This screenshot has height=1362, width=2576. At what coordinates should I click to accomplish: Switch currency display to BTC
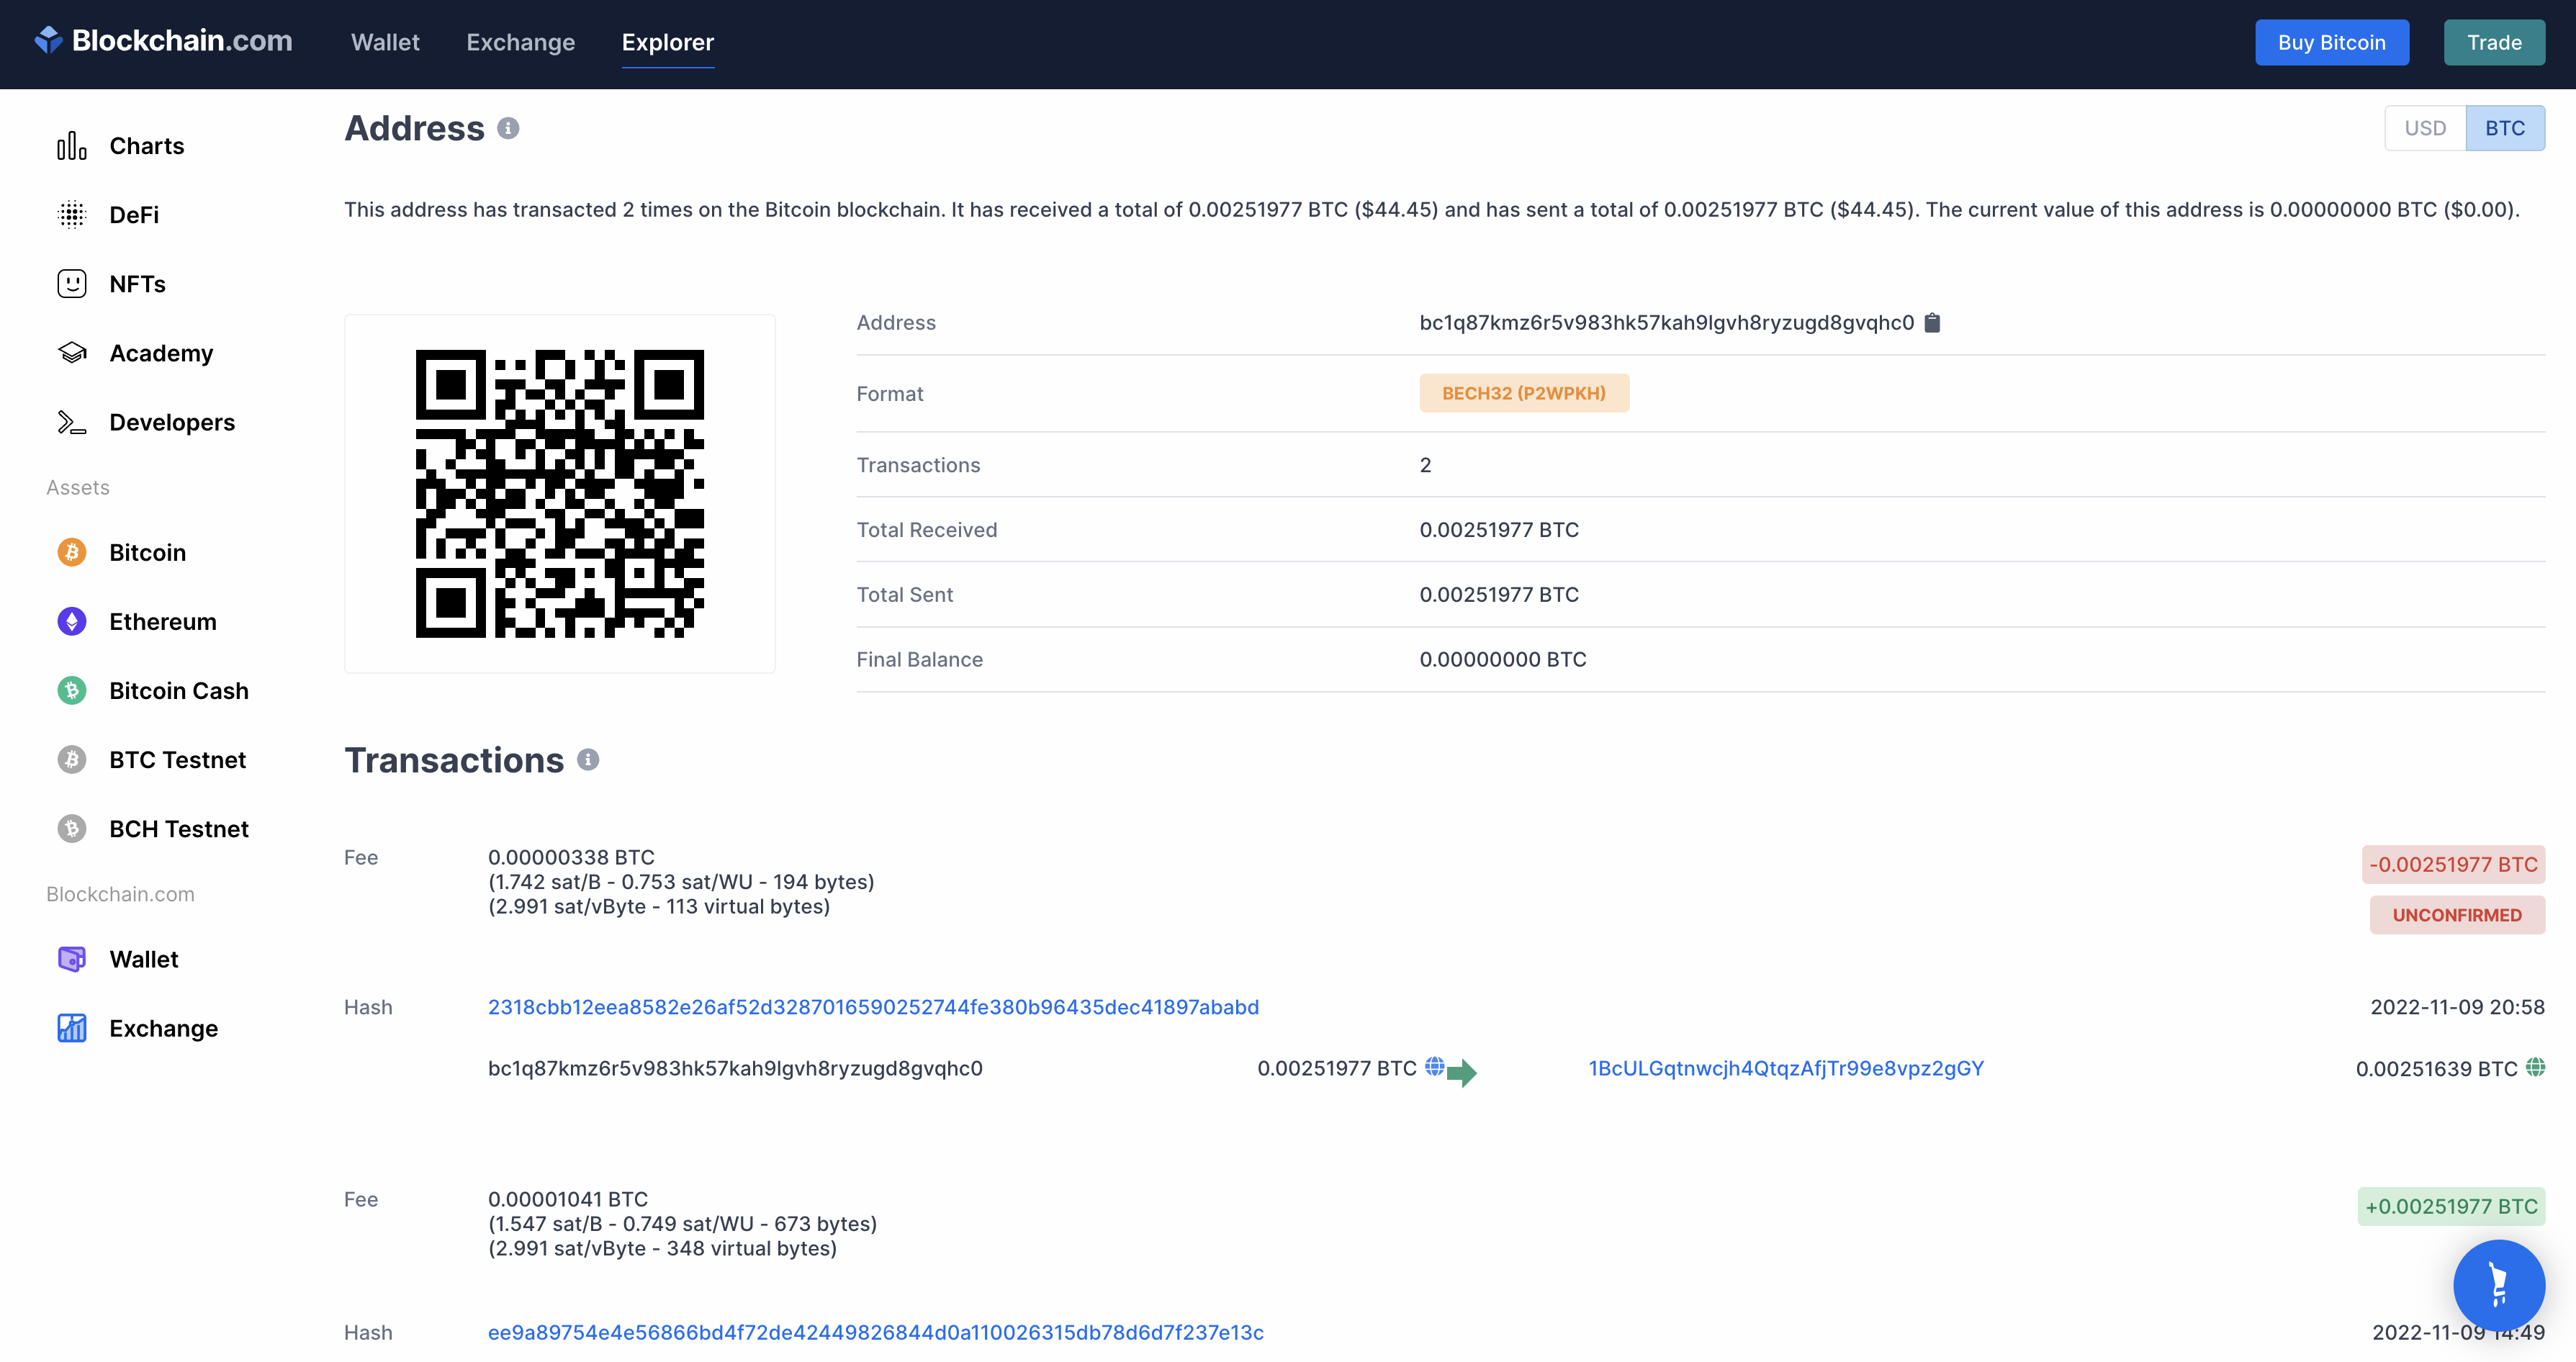click(2505, 128)
